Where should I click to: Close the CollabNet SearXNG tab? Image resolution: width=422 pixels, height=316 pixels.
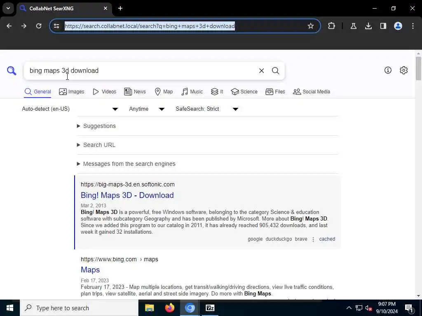(105, 8)
